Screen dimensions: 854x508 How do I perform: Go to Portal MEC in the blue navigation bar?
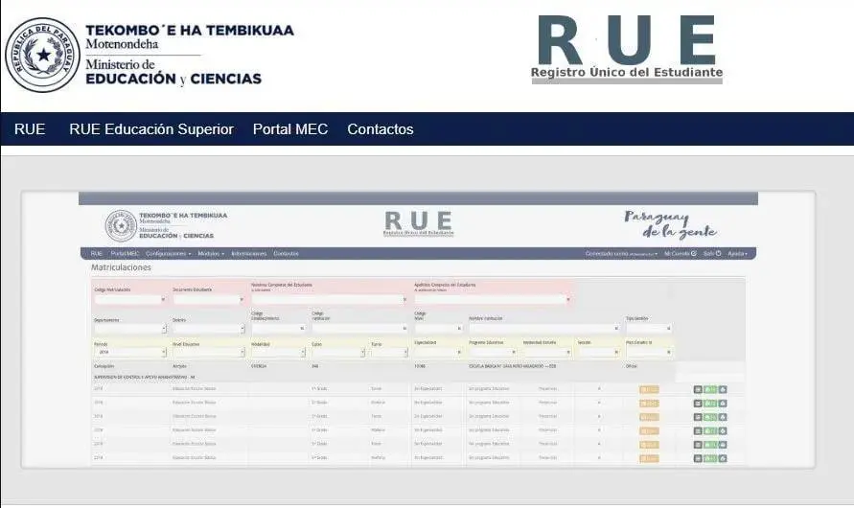(290, 129)
